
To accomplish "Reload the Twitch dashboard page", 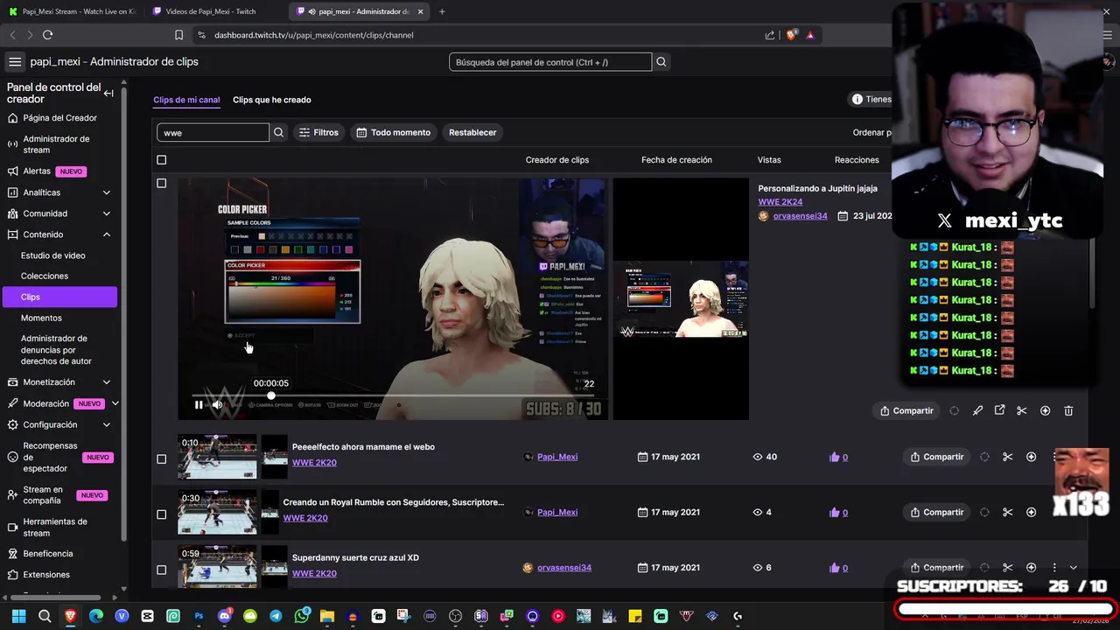I will point(47,35).
